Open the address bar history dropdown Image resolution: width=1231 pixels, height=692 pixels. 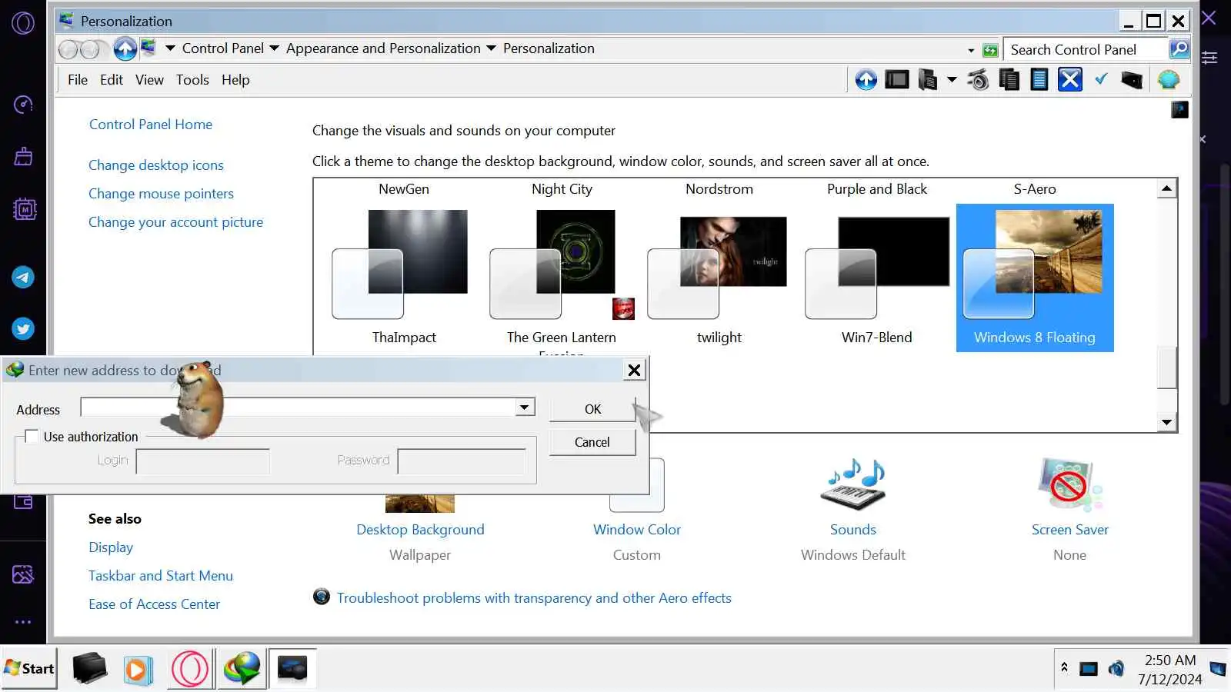click(971, 51)
